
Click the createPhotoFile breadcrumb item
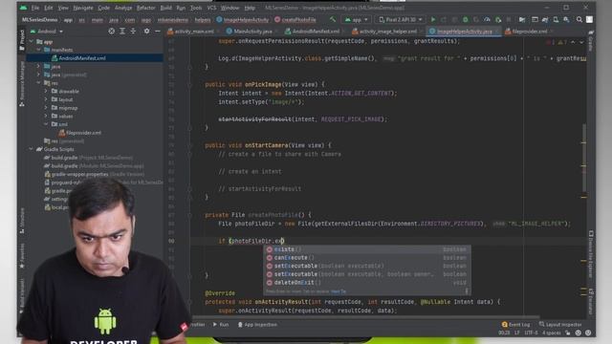(x=295, y=19)
